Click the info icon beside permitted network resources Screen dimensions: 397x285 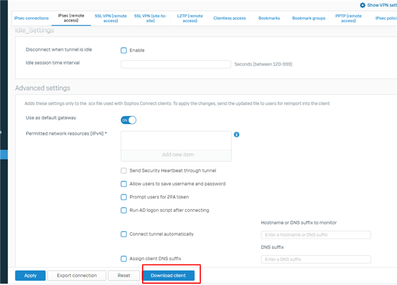pyautogui.click(x=236, y=135)
